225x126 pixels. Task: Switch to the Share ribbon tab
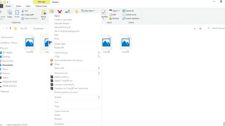(x=18, y=6)
